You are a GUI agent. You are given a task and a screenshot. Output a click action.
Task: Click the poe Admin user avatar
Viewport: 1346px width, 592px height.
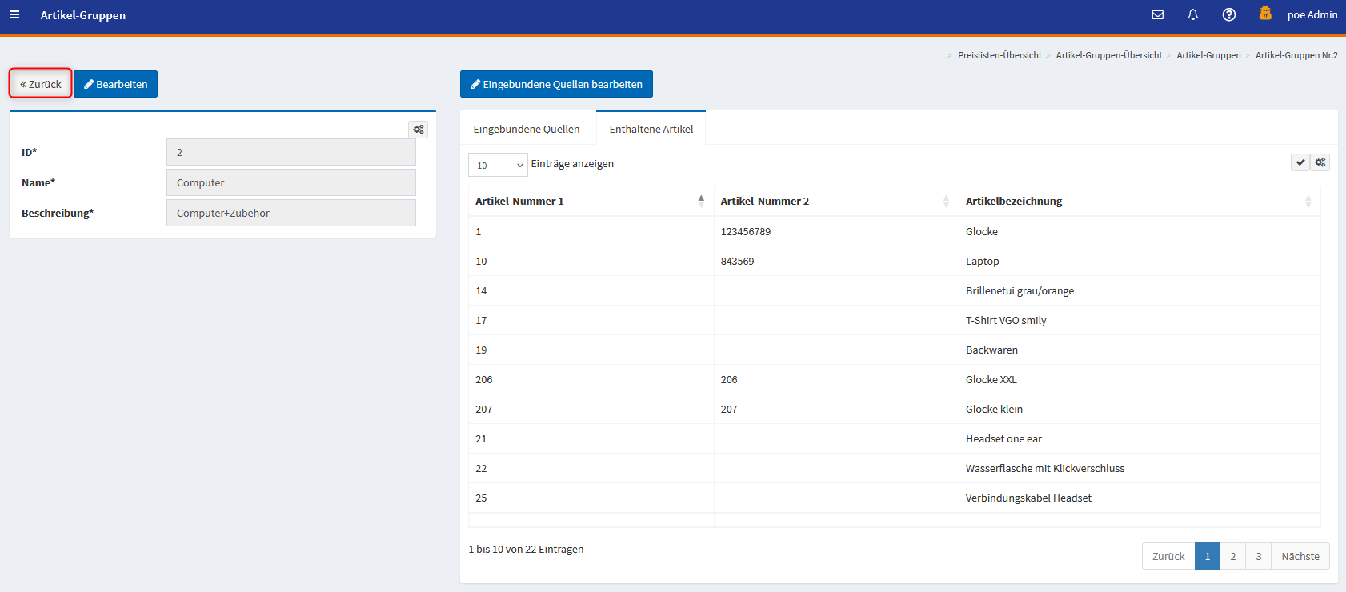coord(1265,14)
